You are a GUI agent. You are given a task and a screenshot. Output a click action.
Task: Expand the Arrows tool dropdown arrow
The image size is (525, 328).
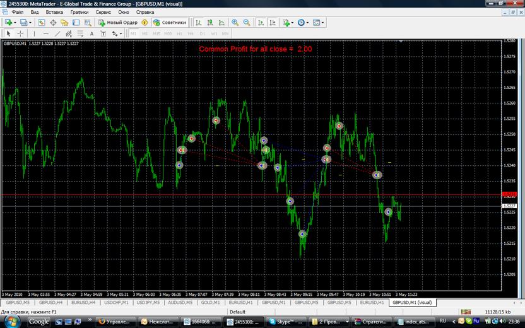(121, 34)
